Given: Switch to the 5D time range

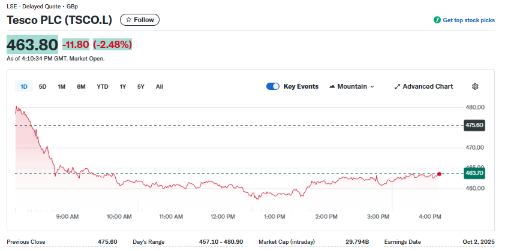Looking at the screenshot, I should [x=43, y=86].
